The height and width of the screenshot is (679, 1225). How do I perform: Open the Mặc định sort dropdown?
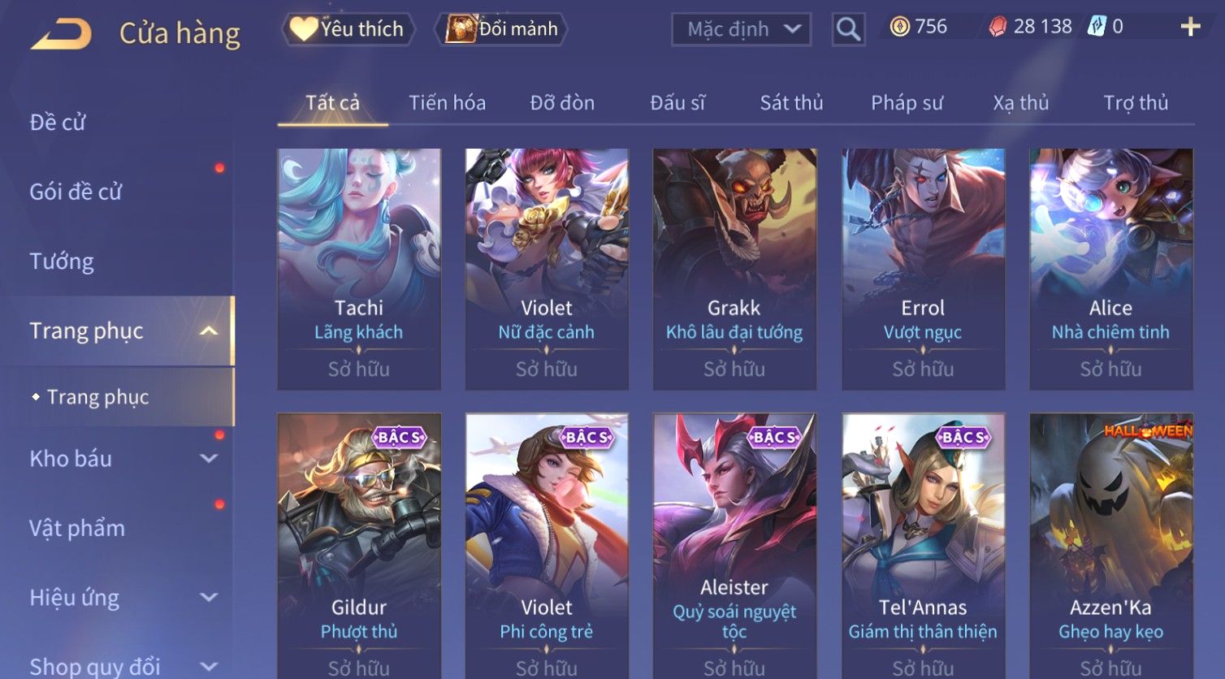pyautogui.click(x=741, y=29)
